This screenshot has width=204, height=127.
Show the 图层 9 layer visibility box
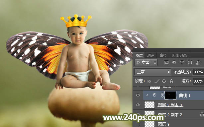(x=138, y=124)
